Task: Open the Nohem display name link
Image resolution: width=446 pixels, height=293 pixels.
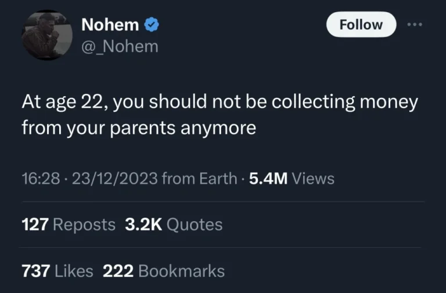Action: coord(110,25)
